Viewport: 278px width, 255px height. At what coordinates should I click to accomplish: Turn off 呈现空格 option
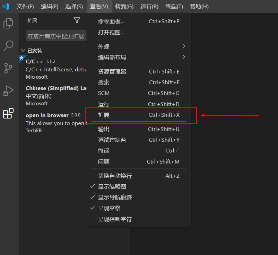112,208
